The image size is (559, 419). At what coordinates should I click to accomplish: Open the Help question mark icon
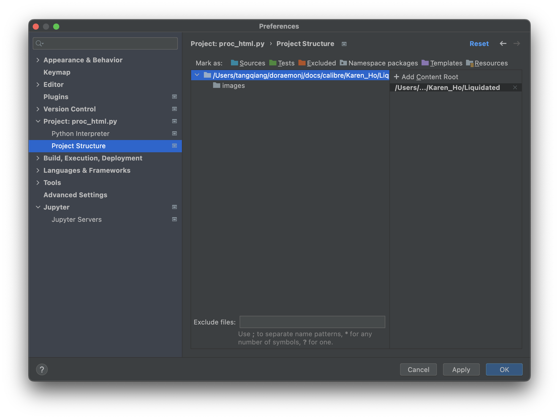click(42, 369)
